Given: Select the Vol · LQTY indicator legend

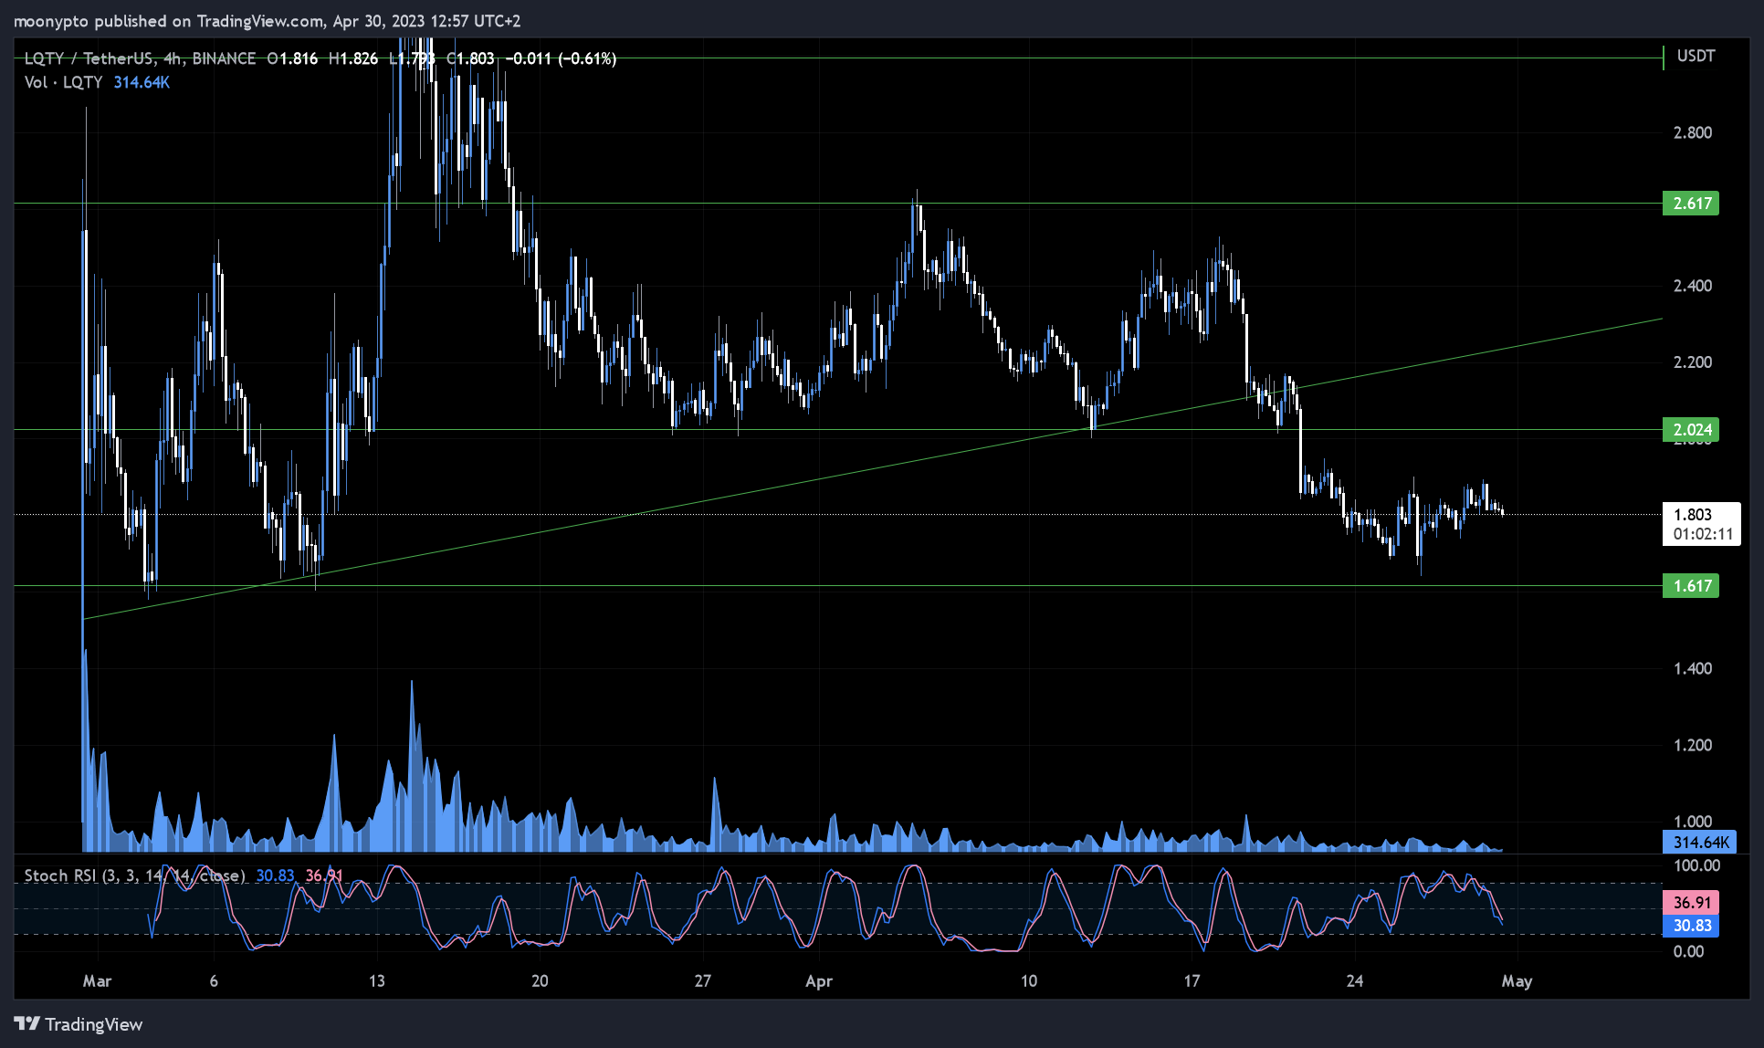Looking at the screenshot, I should (x=63, y=82).
